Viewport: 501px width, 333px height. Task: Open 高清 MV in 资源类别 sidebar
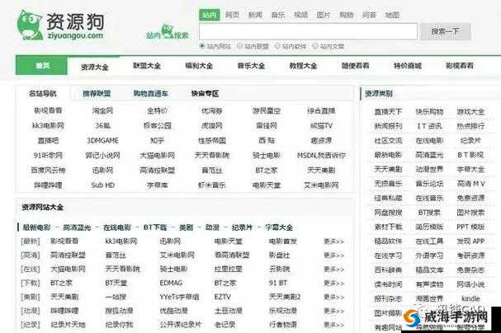click(470, 184)
